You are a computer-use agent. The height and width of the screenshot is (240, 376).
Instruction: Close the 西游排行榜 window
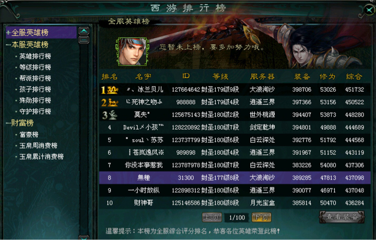369,10
